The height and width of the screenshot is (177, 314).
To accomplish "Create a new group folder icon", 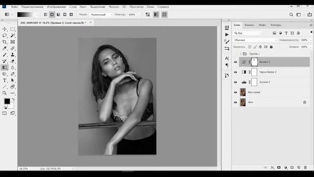I will coord(292,167).
